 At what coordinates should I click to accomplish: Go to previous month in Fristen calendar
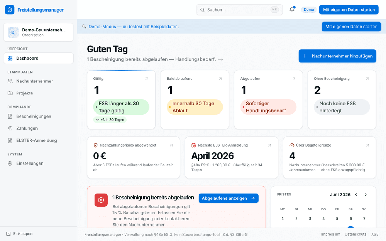coord(356,194)
